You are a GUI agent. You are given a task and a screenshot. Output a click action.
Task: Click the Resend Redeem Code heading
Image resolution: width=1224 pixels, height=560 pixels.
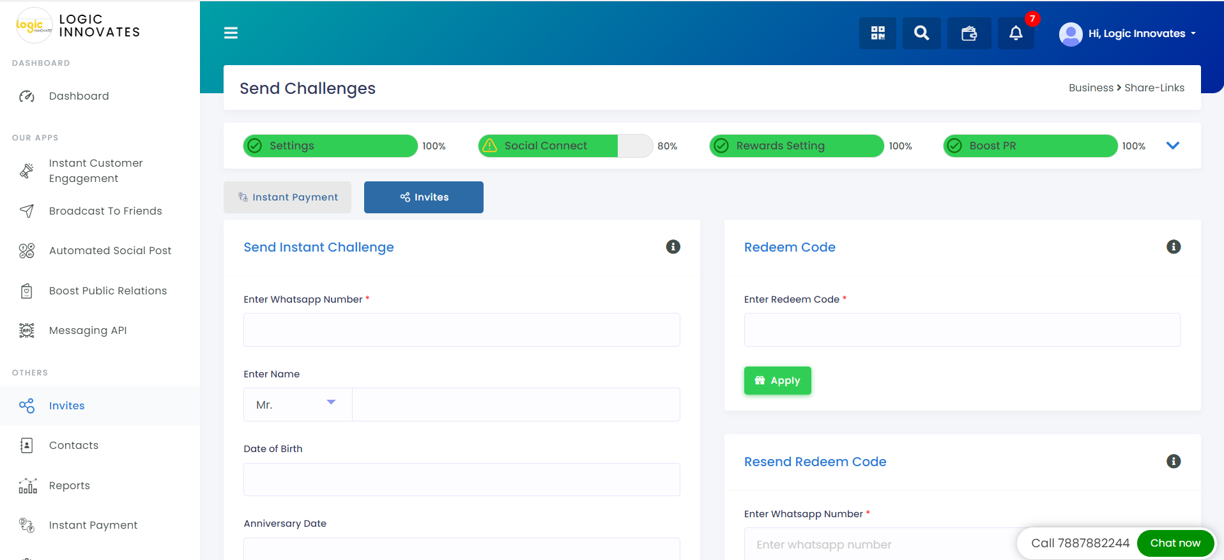(x=815, y=462)
